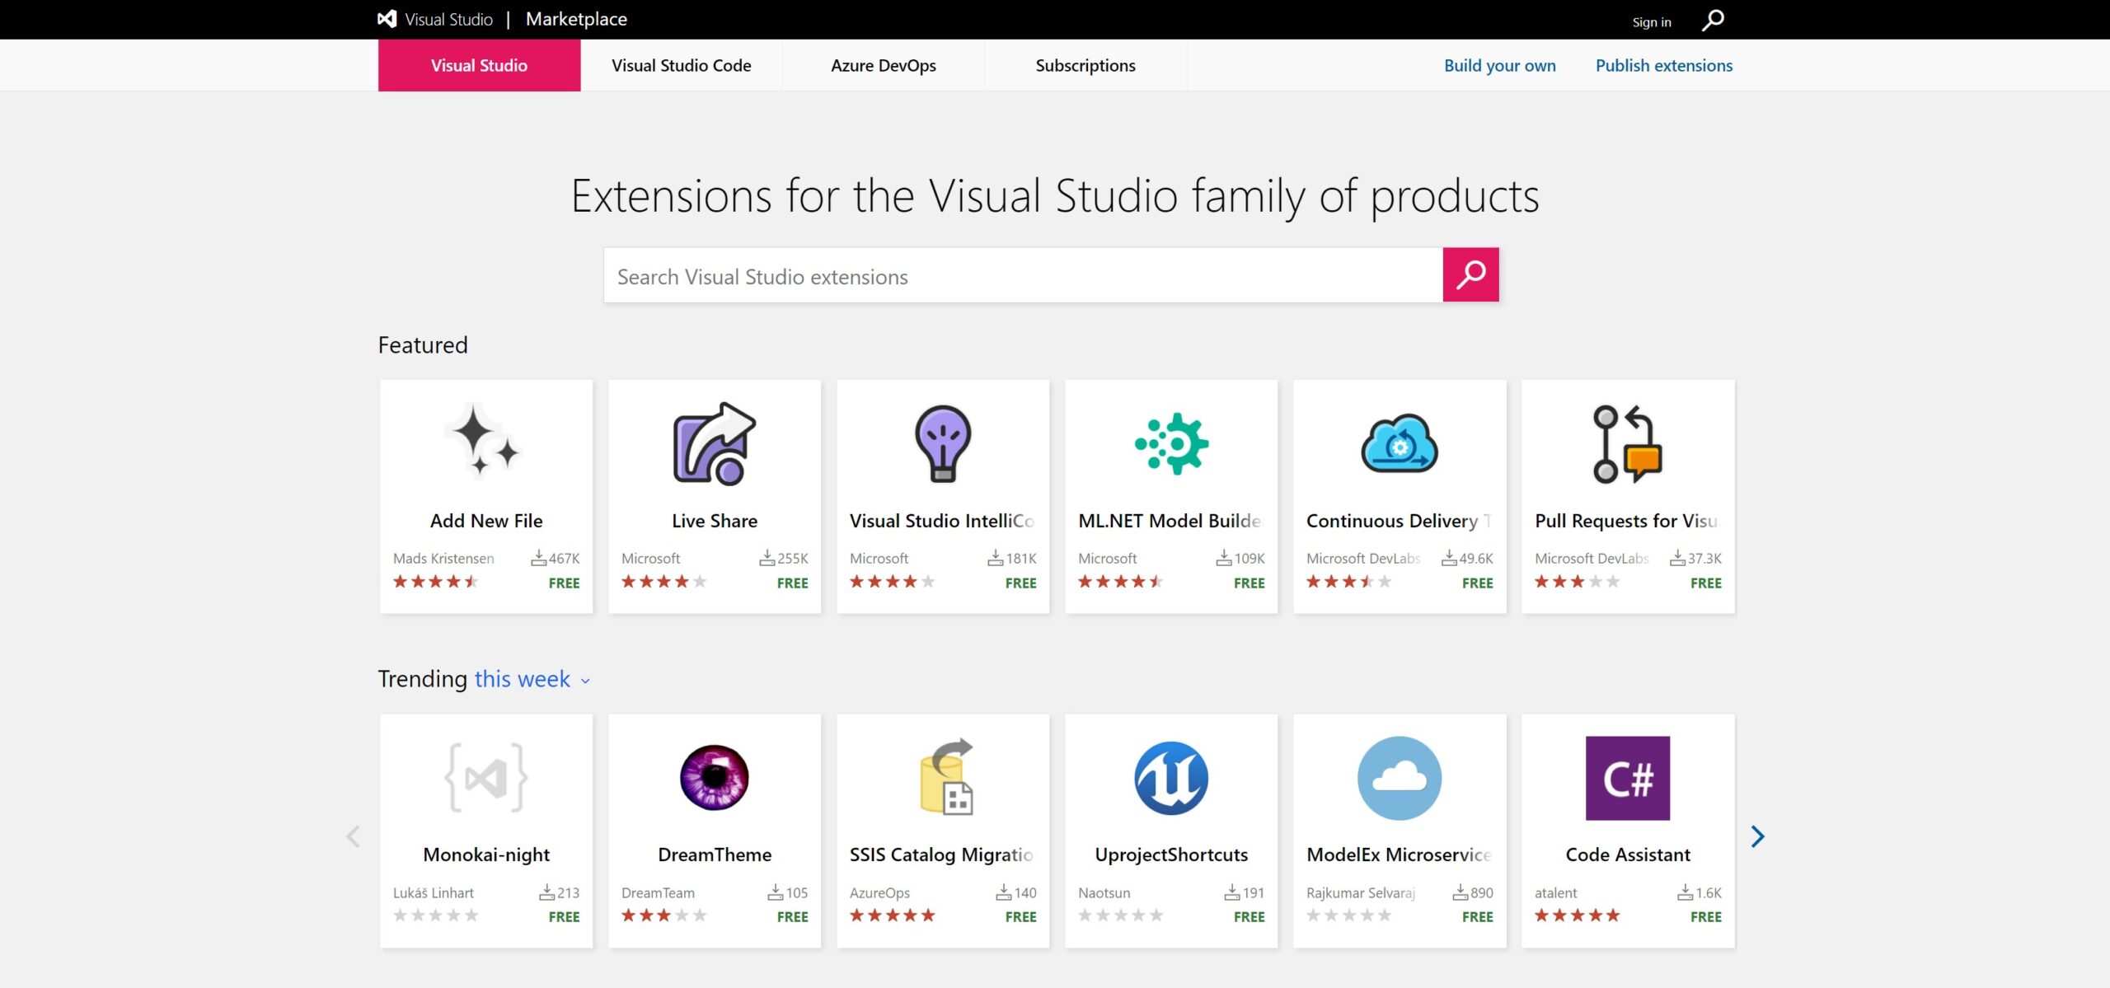The image size is (2110, 988).
Task: Click the Sign in button
Action: click(1648, 21)
